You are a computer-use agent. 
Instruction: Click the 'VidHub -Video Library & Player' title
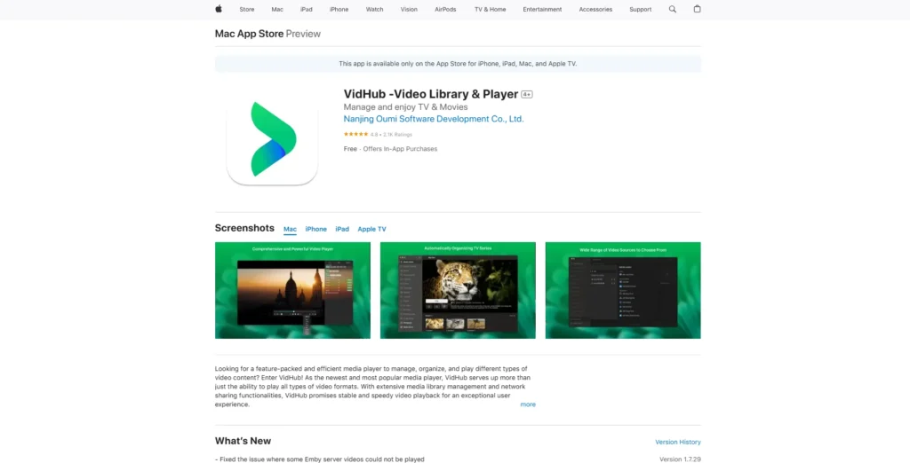[431, 94]
